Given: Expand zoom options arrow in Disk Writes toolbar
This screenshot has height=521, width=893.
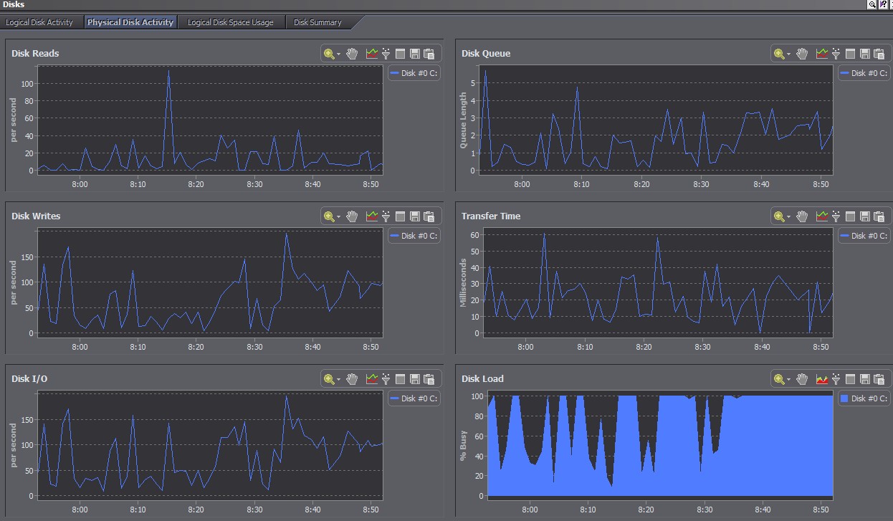Looking at the screenshot, I should [x=339, y=217].
